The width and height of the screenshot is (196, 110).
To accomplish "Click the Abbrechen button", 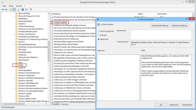I will point(174,105).
